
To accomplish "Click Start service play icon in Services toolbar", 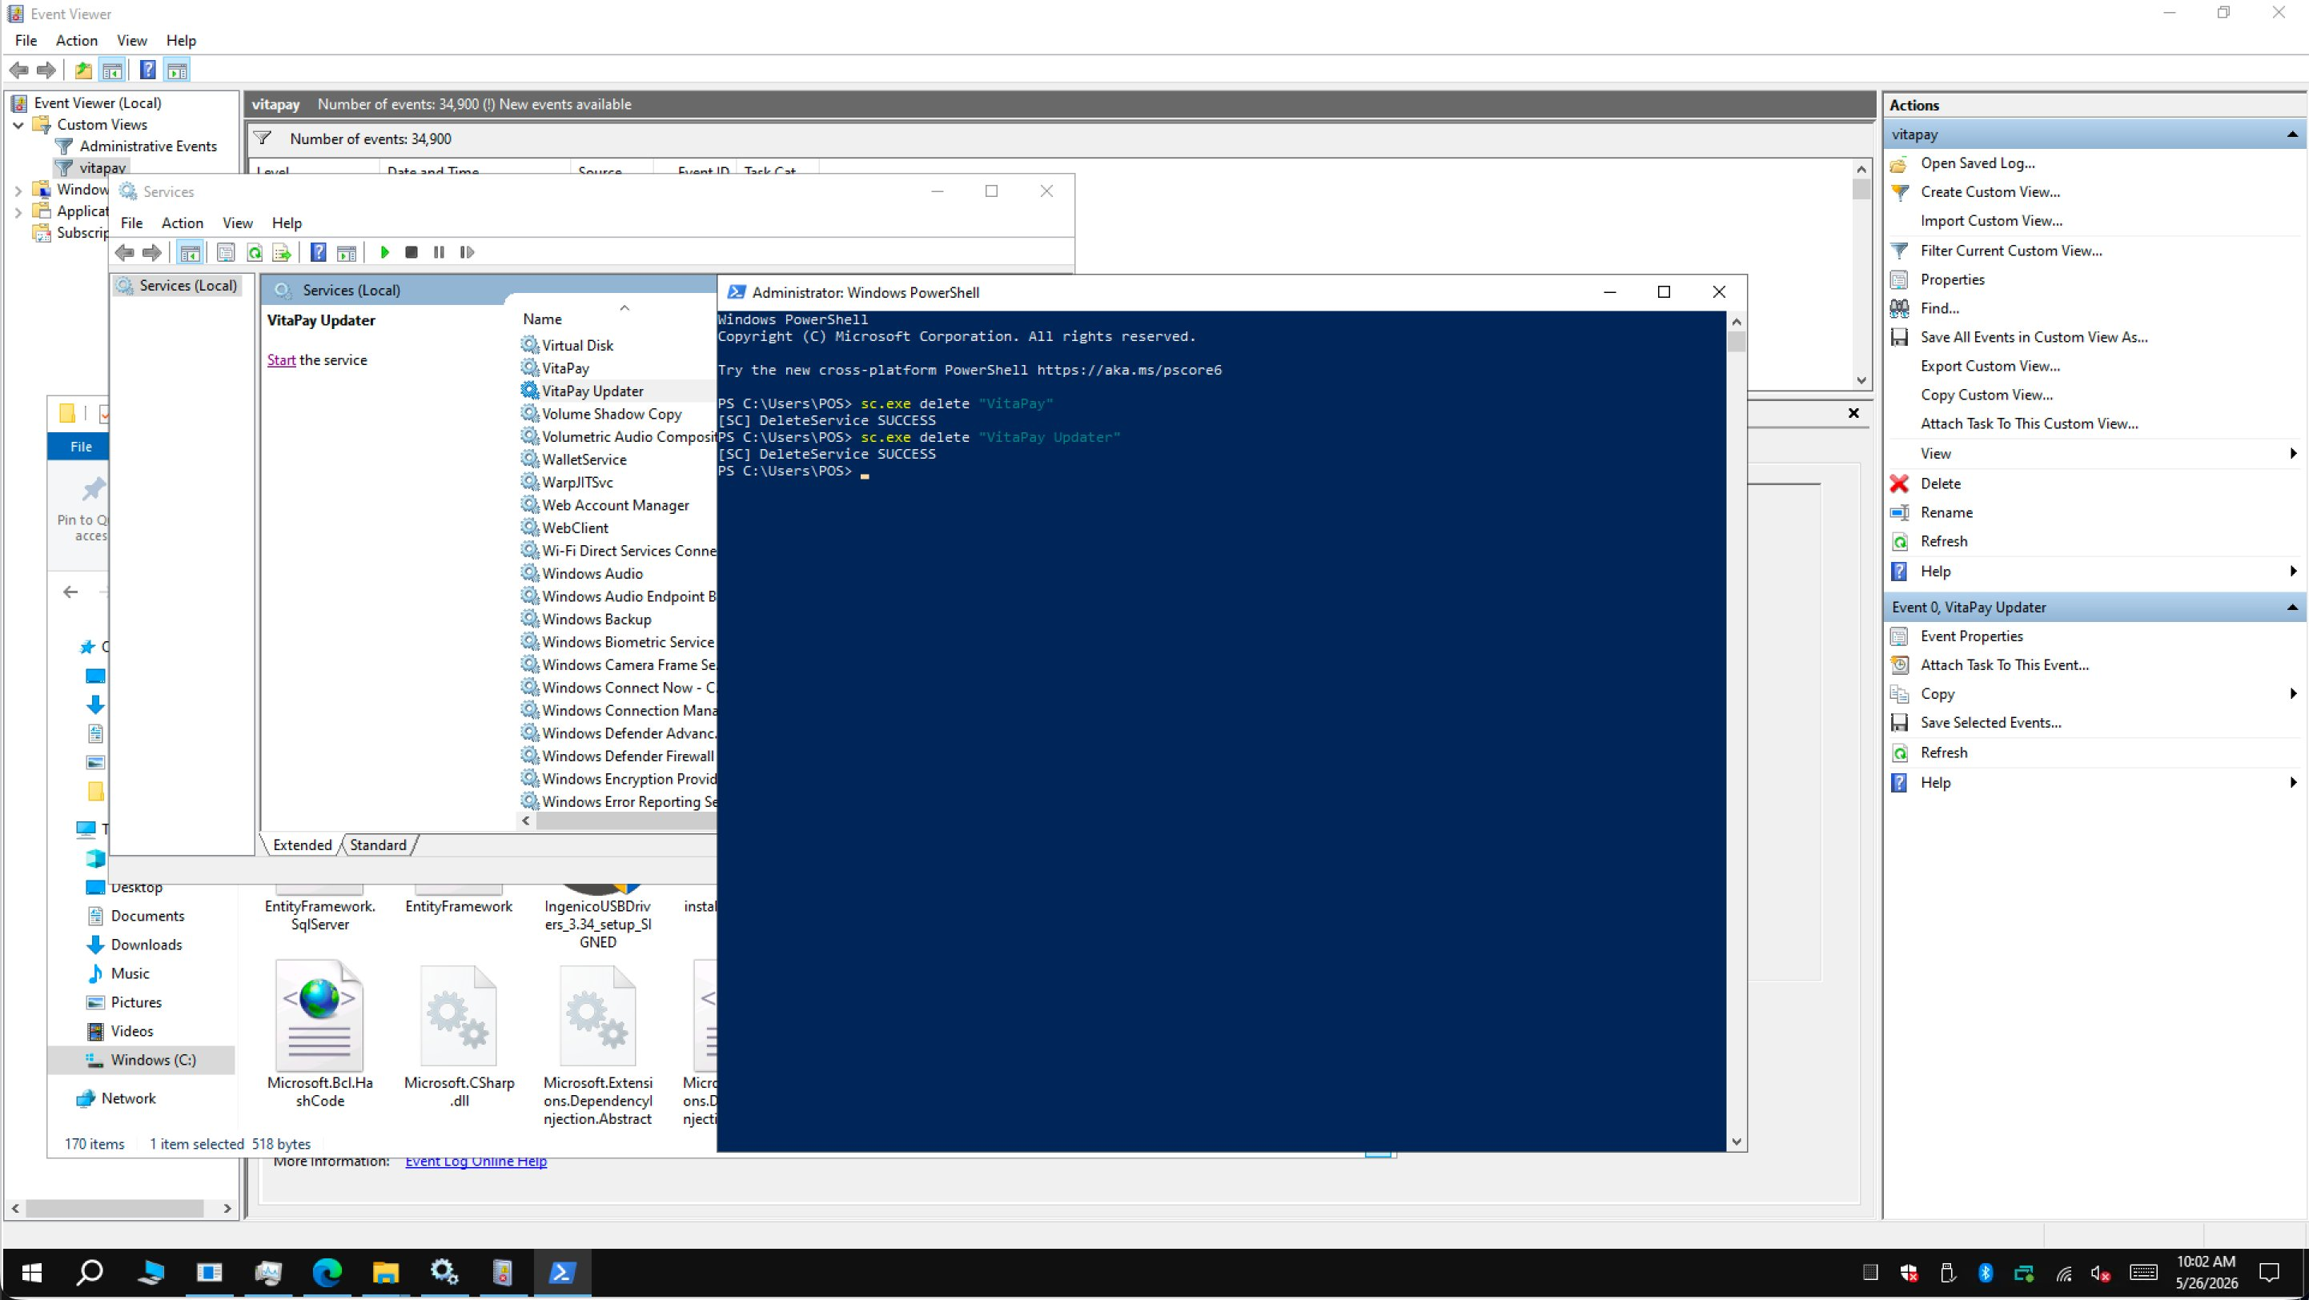I will point(384,253).
